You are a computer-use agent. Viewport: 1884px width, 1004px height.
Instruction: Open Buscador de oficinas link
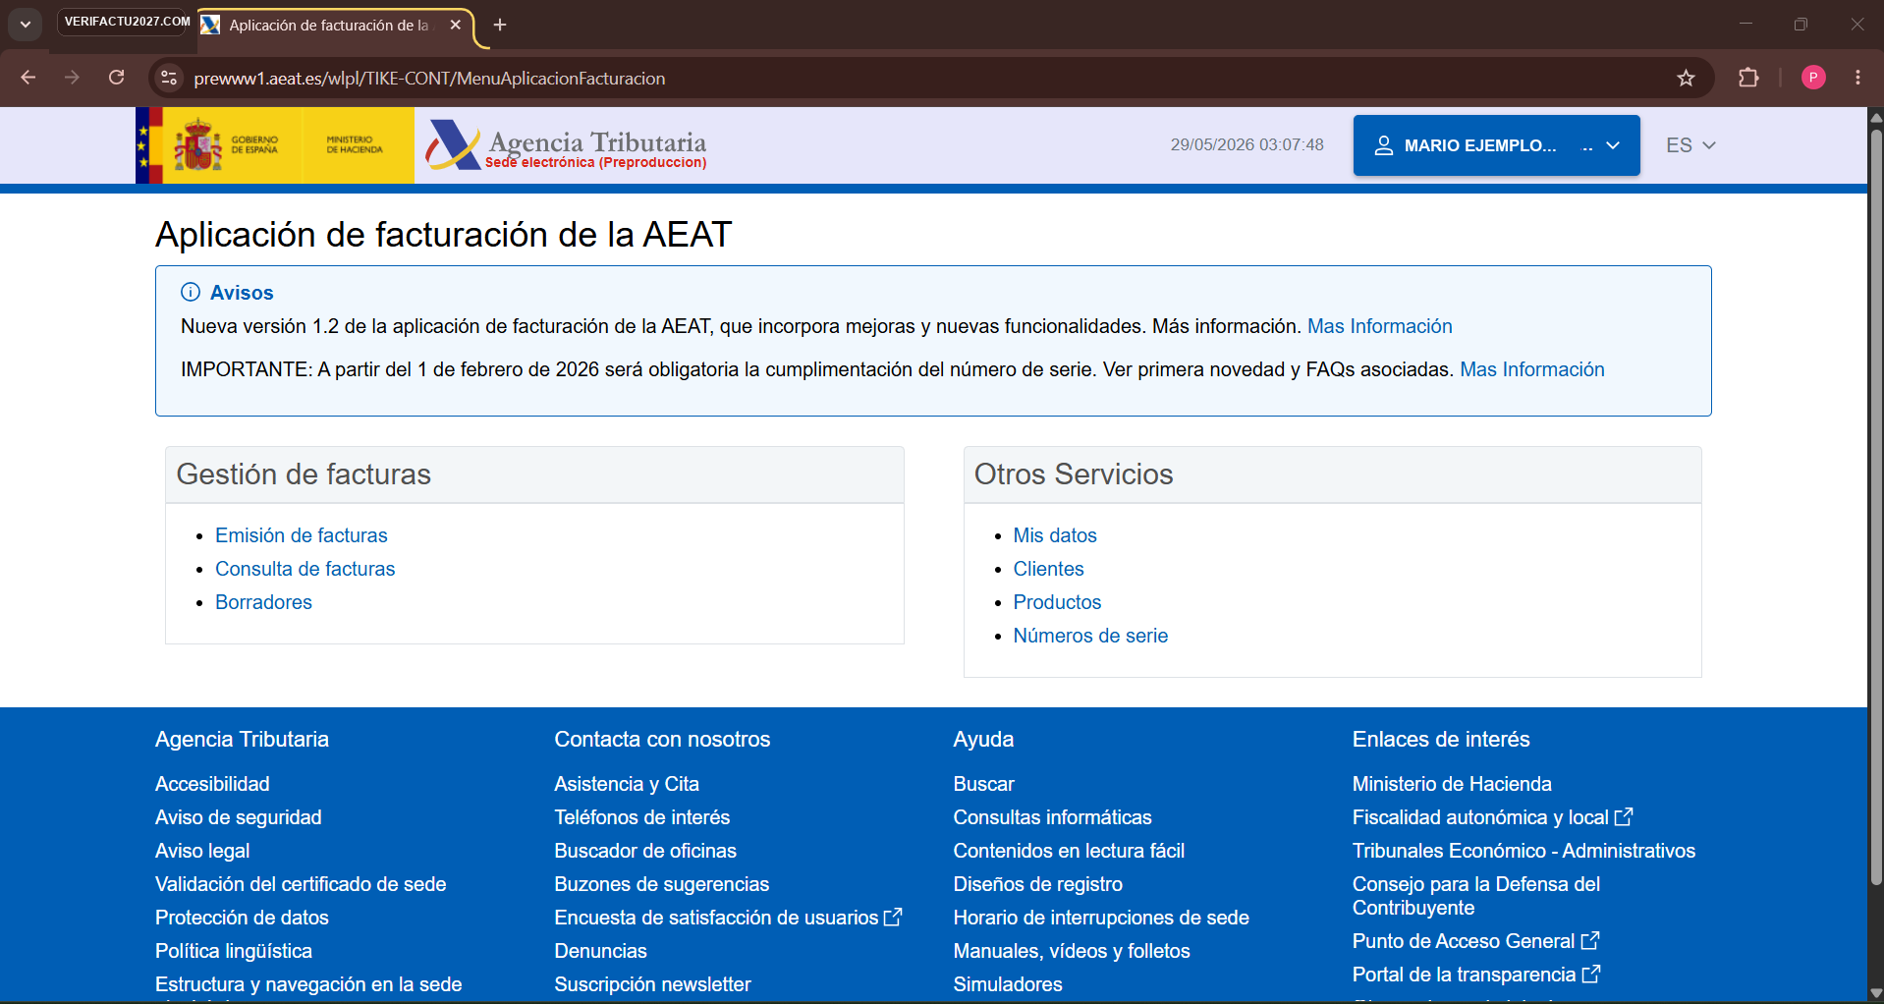[x=644, y=851]
